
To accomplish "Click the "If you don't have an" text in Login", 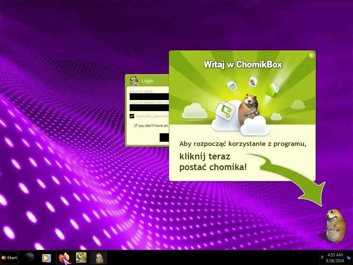I will (x=151, y=126).
